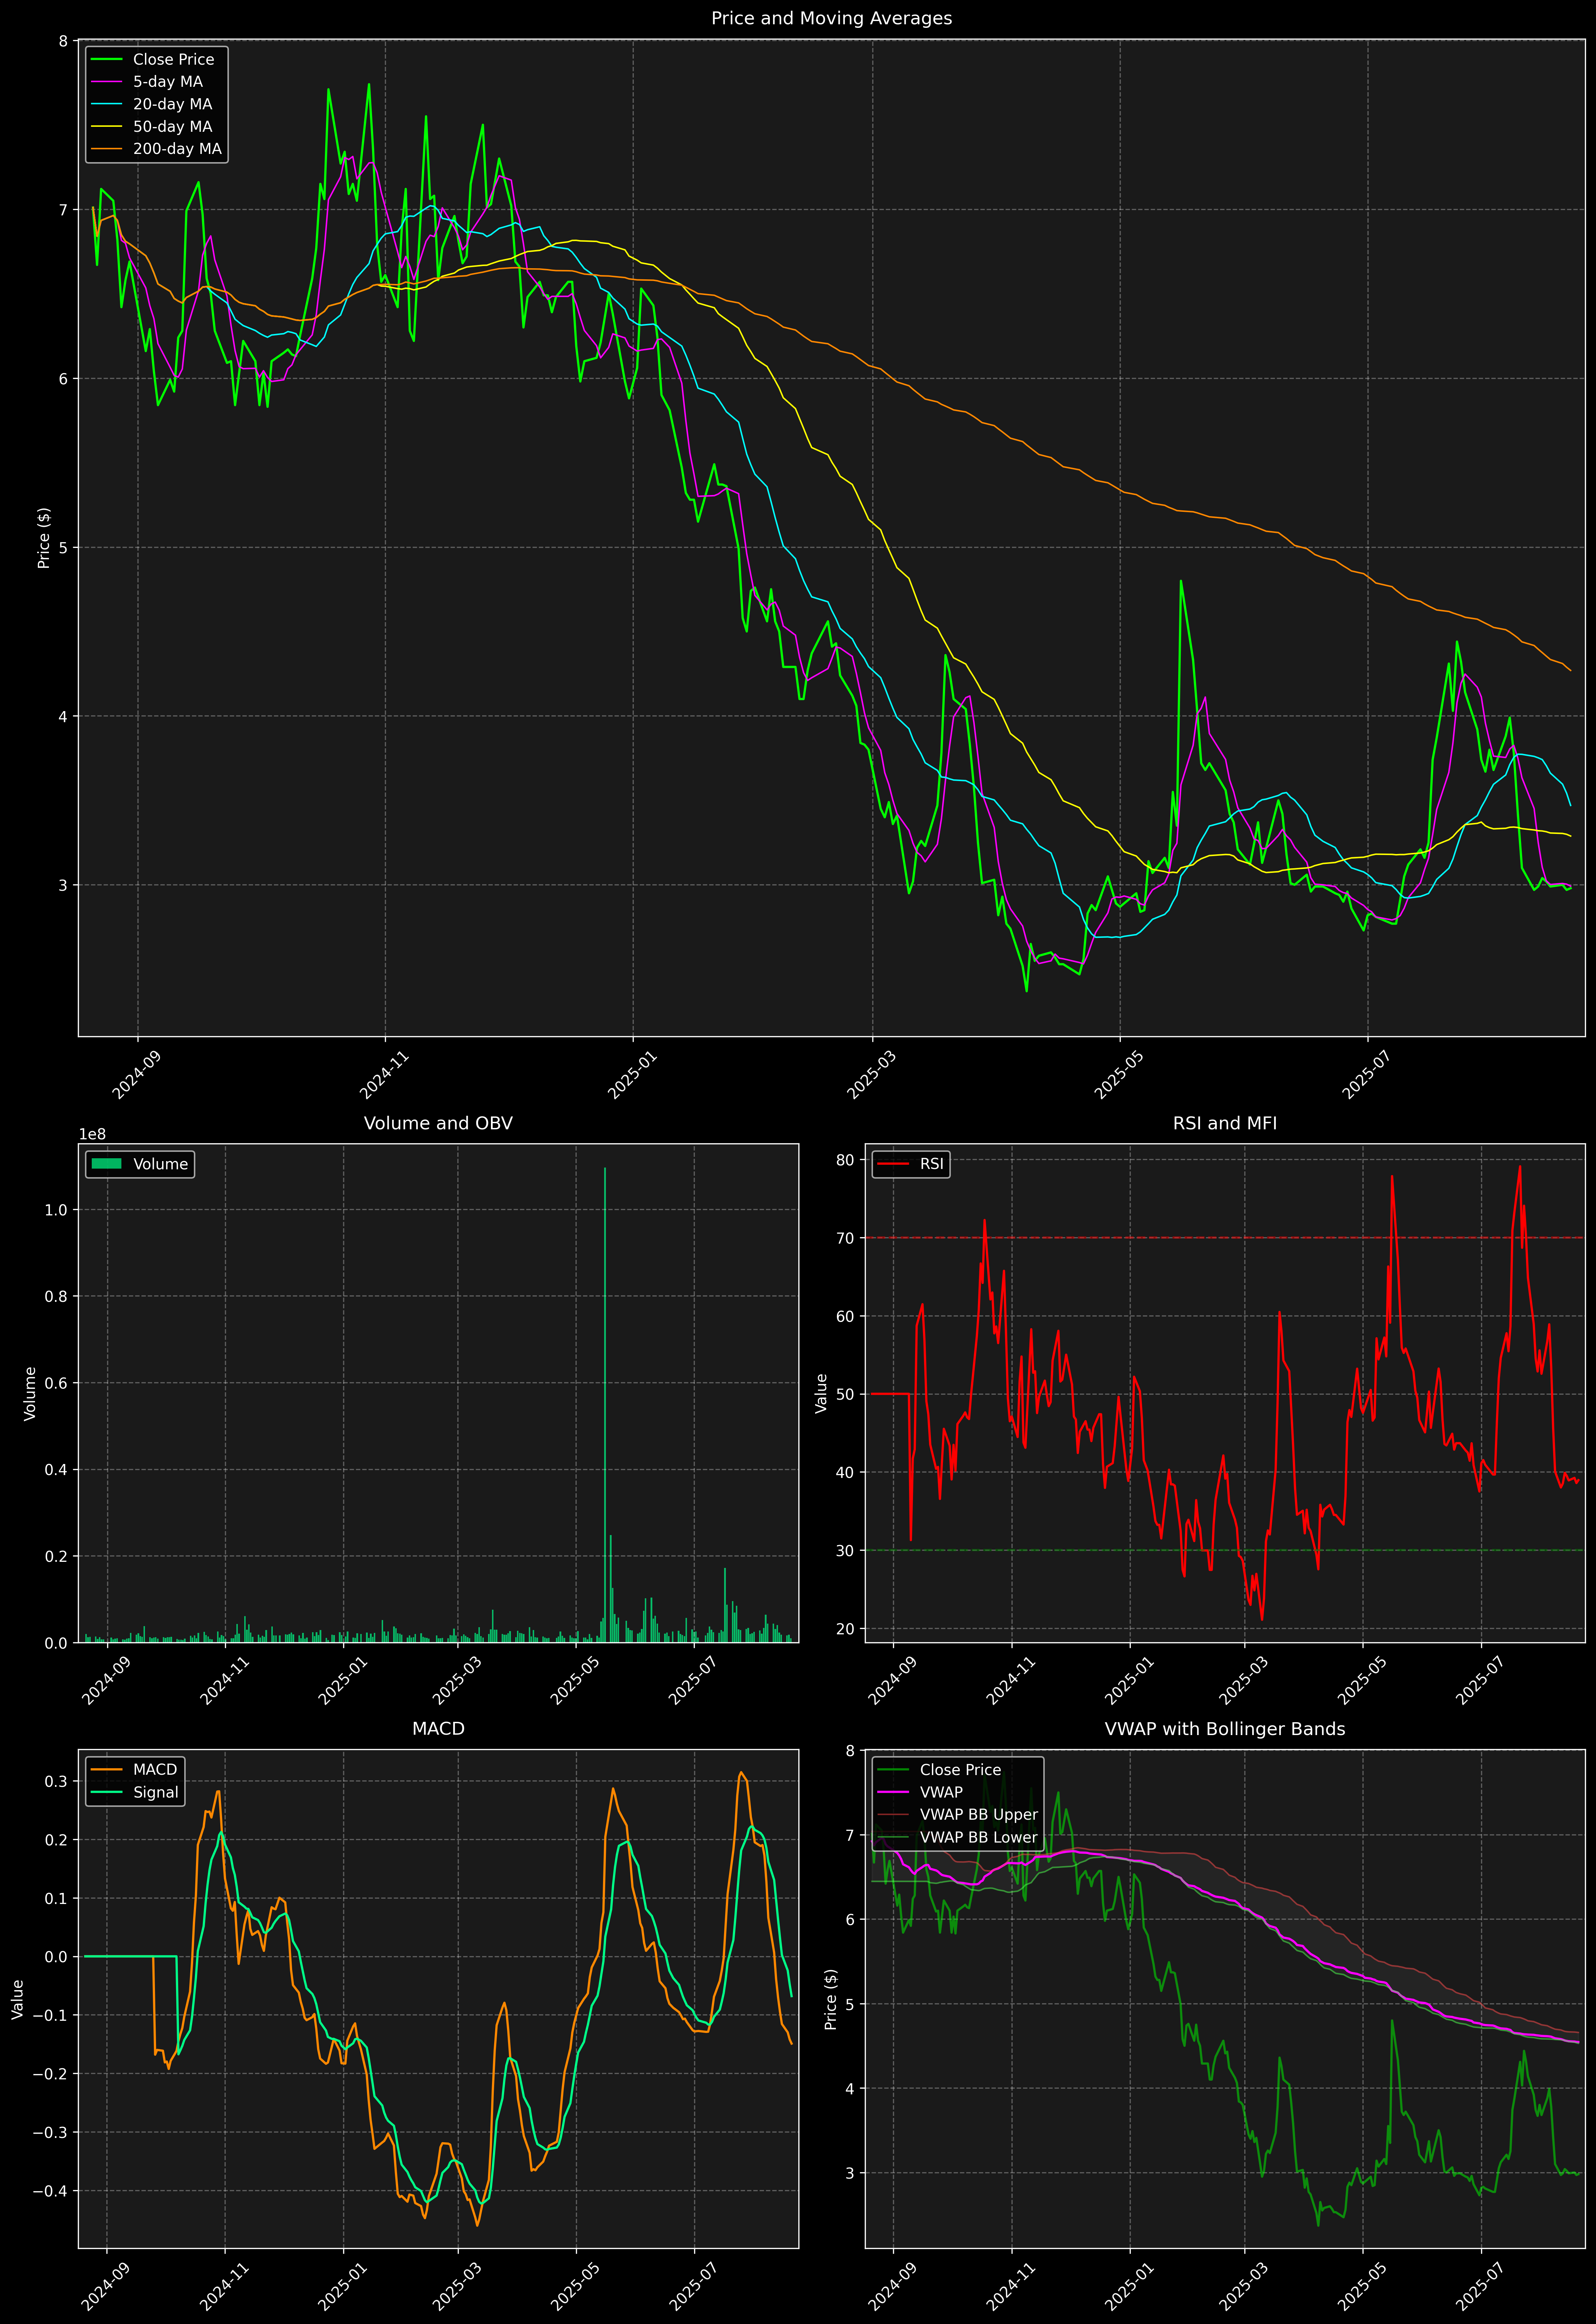Click the tallest volume spike bar

605,1400
